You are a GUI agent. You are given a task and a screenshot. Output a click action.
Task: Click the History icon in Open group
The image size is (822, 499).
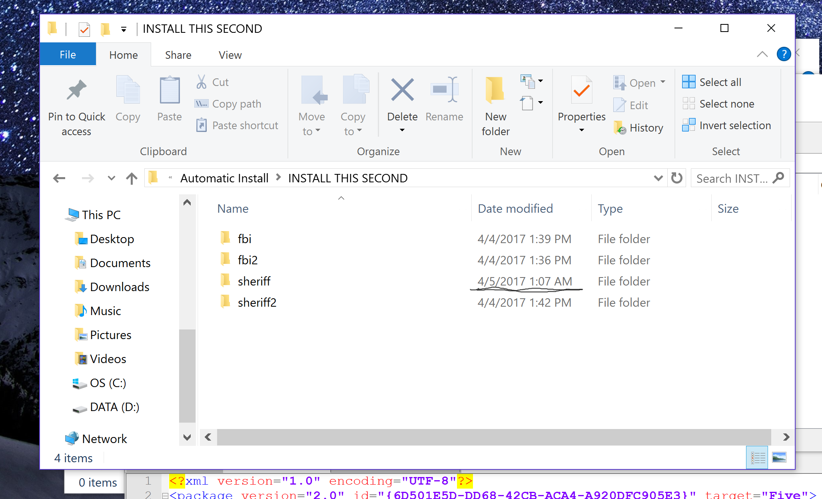pos(620,128)
